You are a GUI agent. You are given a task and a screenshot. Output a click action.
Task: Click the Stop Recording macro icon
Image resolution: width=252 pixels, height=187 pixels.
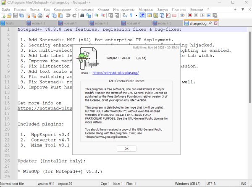click(196, 16)
